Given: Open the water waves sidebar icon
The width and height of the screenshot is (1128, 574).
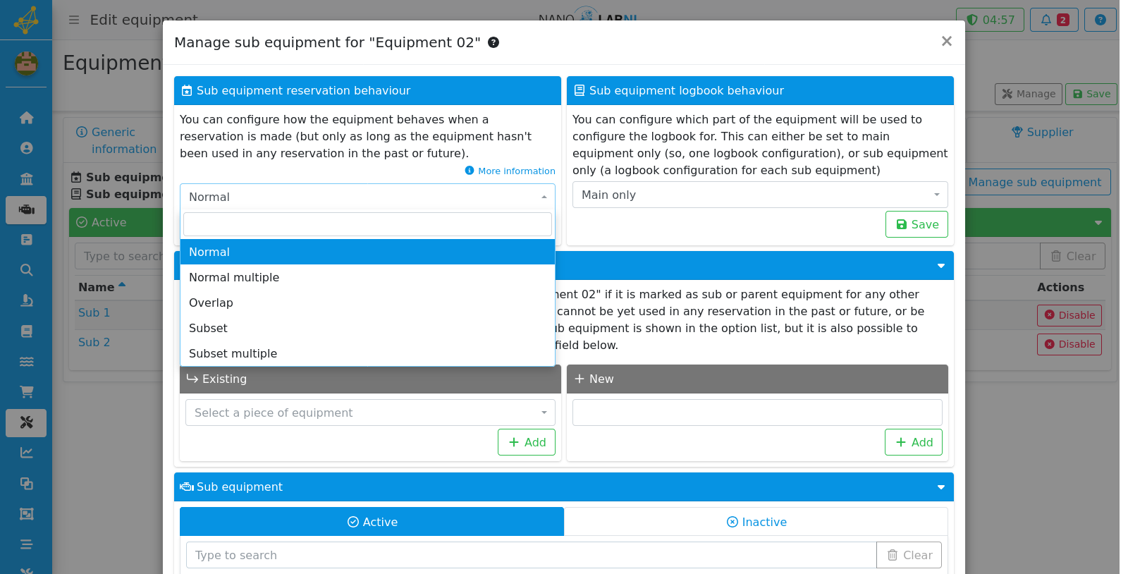Looking at the screenshot, I should pos(26,361).
